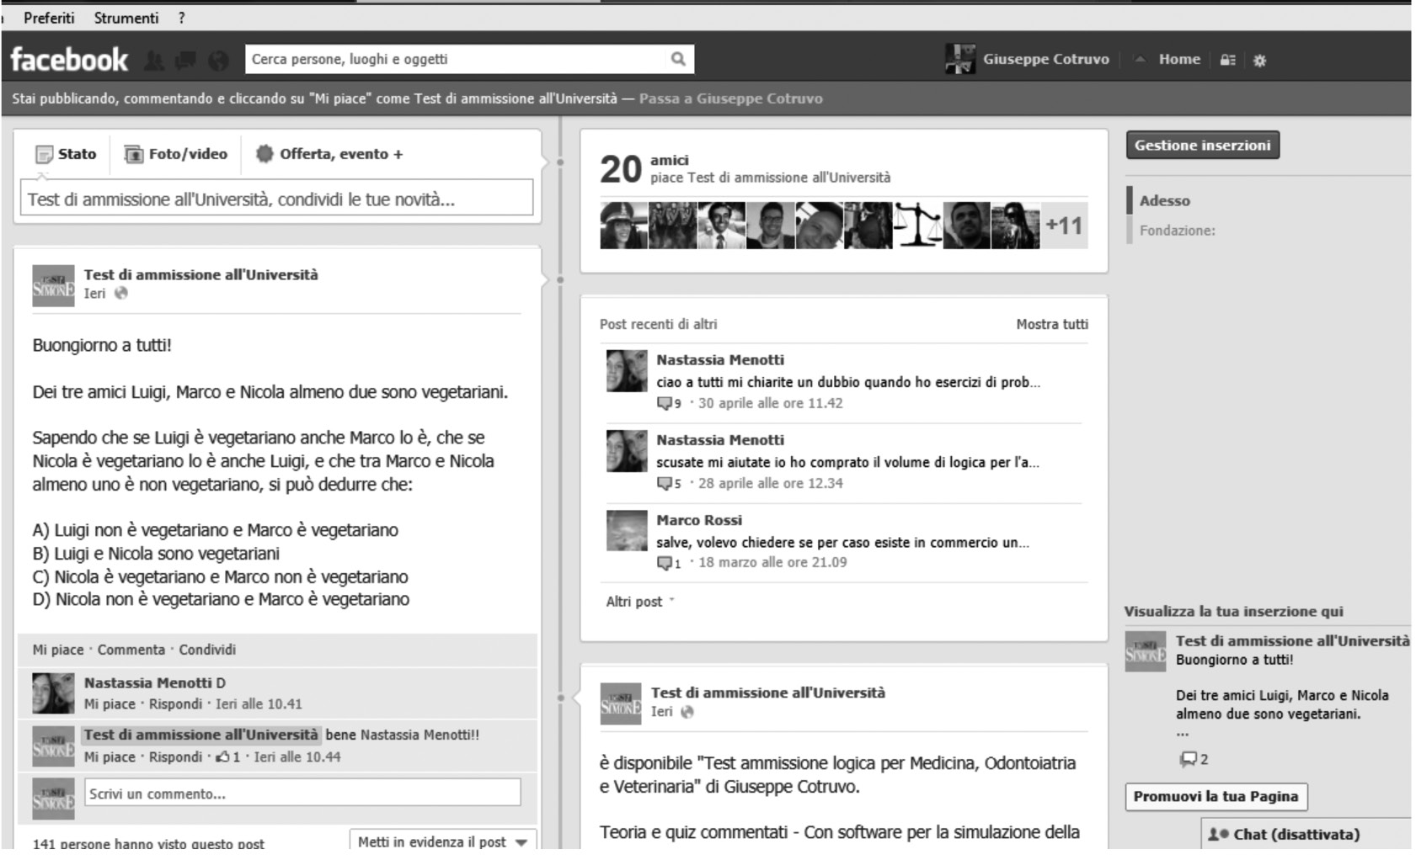This screenshot has height=855, width=1416.
Task: Click Mi piace under the vegetarian quiz post
Action: pyautogui.click(x=58, y=650)
